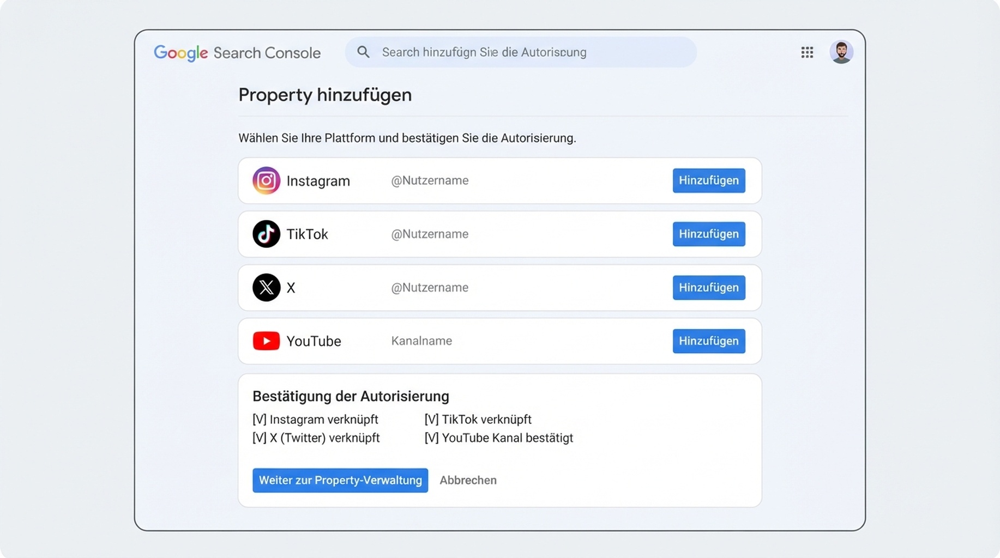Focus the search bar field
The height and width of the screenshot is (558, 1000).
pyautogui.click(x=521, y=52)
